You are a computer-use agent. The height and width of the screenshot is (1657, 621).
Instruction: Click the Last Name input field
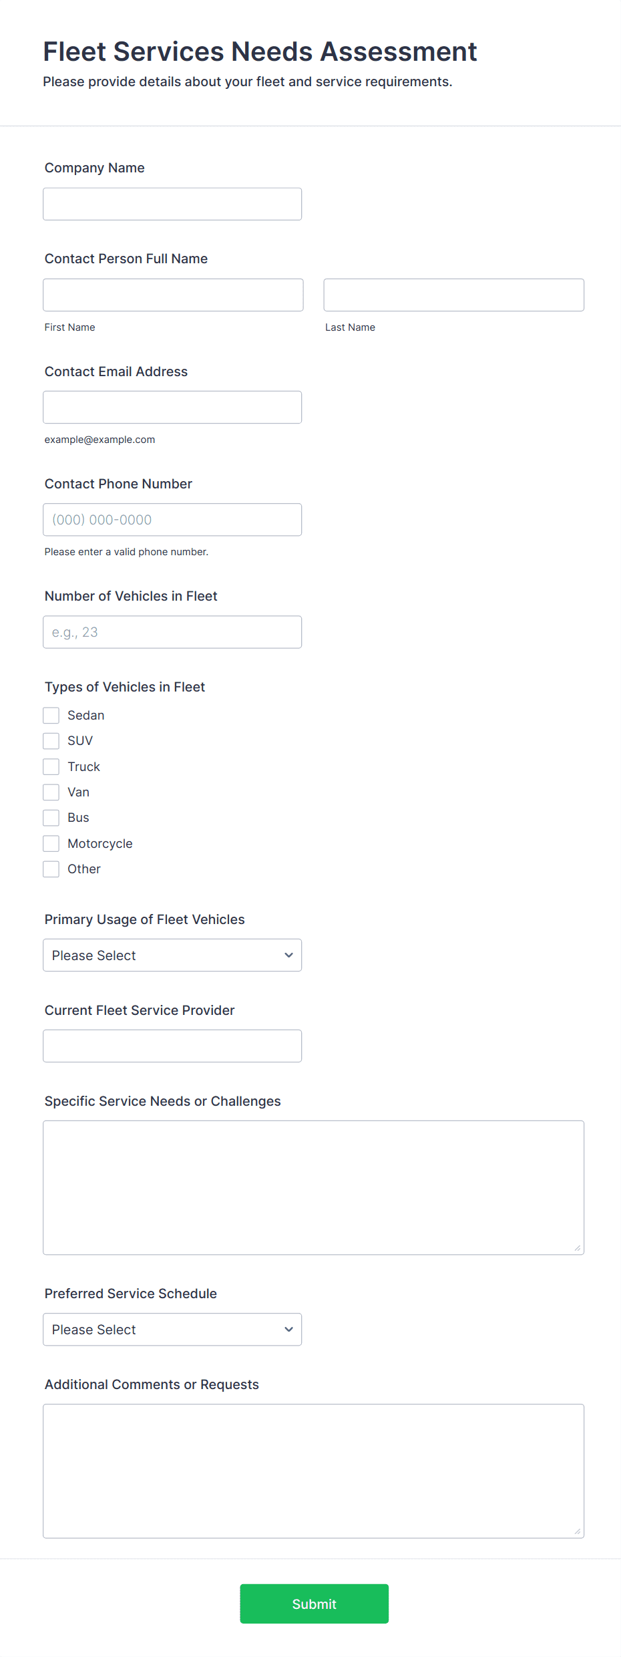tap(453, 295)
